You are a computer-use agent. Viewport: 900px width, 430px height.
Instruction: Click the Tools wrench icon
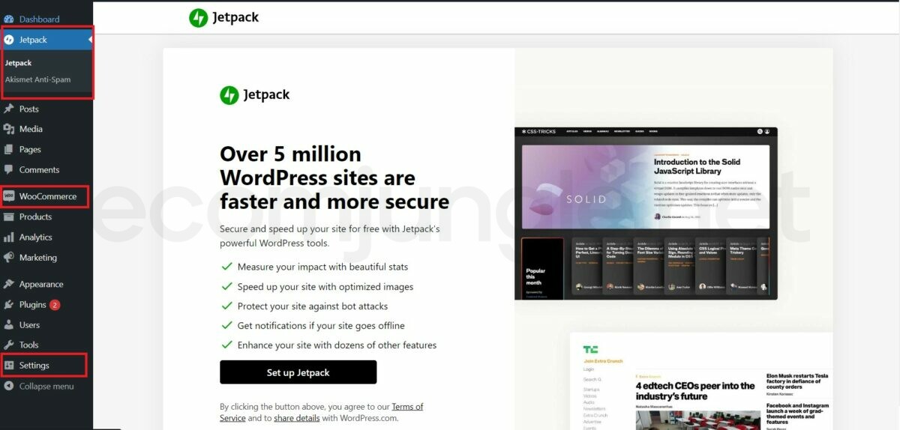click(x=9, y=345)
